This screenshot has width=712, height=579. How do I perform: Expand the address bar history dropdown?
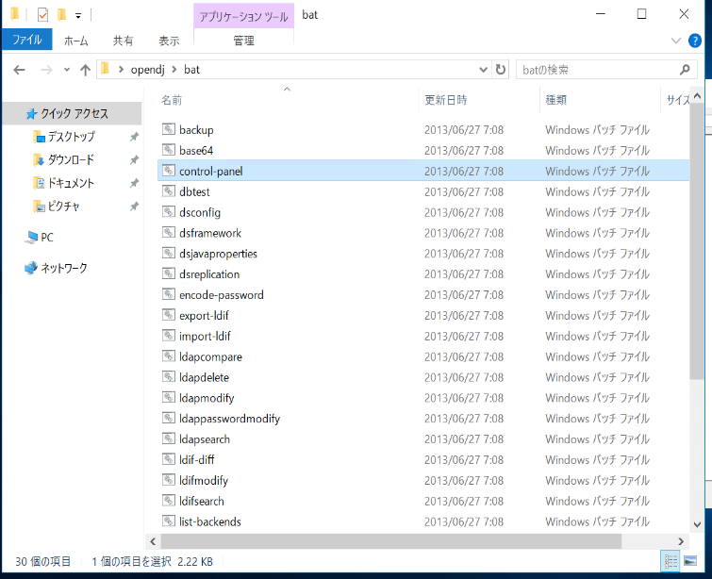[483, 70]
